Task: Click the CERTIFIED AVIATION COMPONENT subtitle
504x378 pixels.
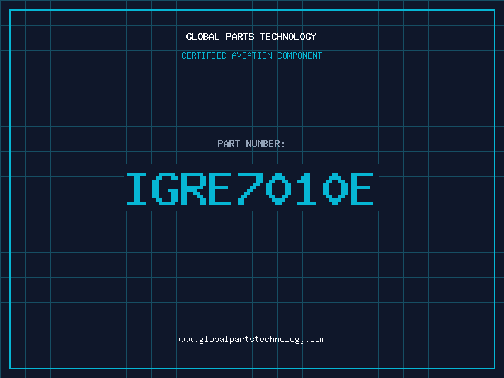Action: tap(251, 55)
